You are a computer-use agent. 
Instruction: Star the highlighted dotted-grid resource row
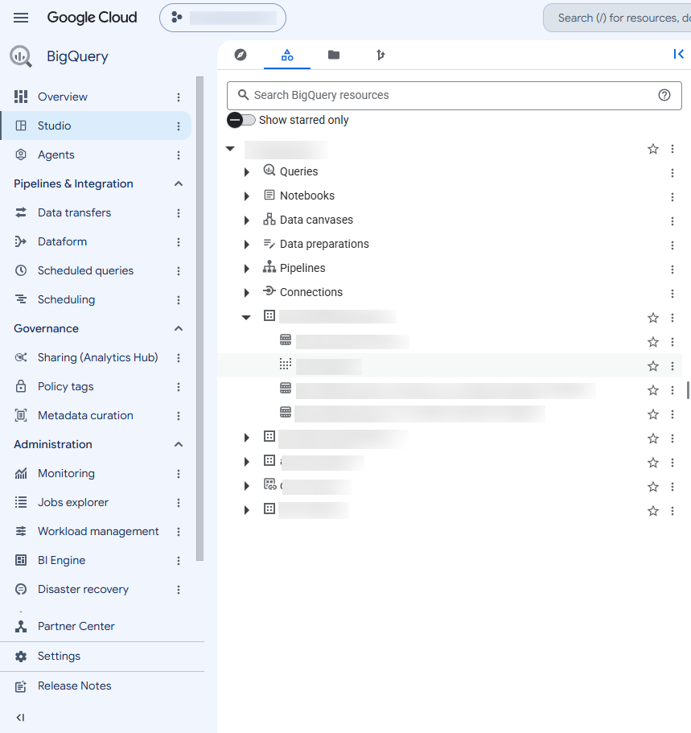[x=653, y=366]
